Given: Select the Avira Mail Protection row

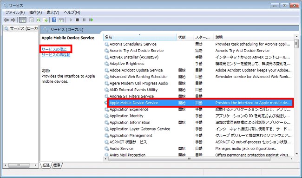Looking at the screenshot, I should pos(198,155).
